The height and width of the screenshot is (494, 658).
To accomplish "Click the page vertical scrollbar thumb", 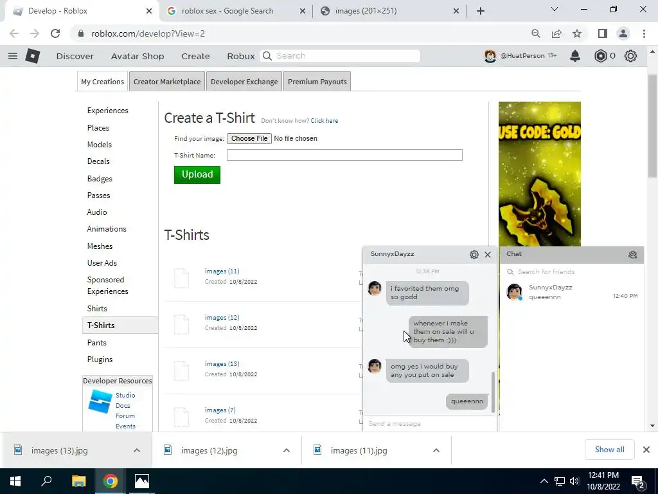I will click(652, 126).
